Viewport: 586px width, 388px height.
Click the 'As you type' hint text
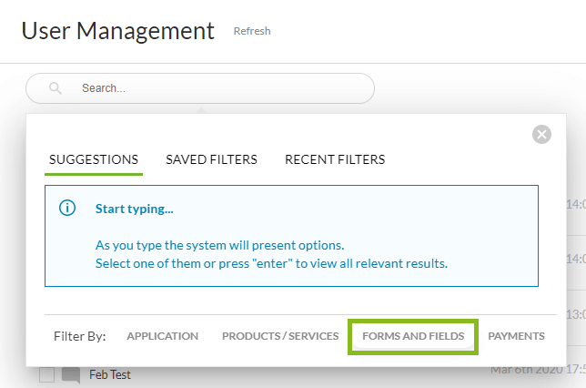click(219, 246)
